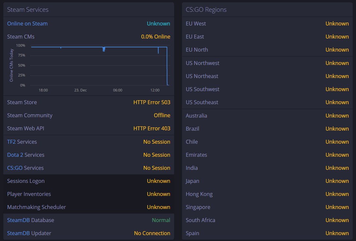Open the Dota 2 Services link

tap(15, 155)
